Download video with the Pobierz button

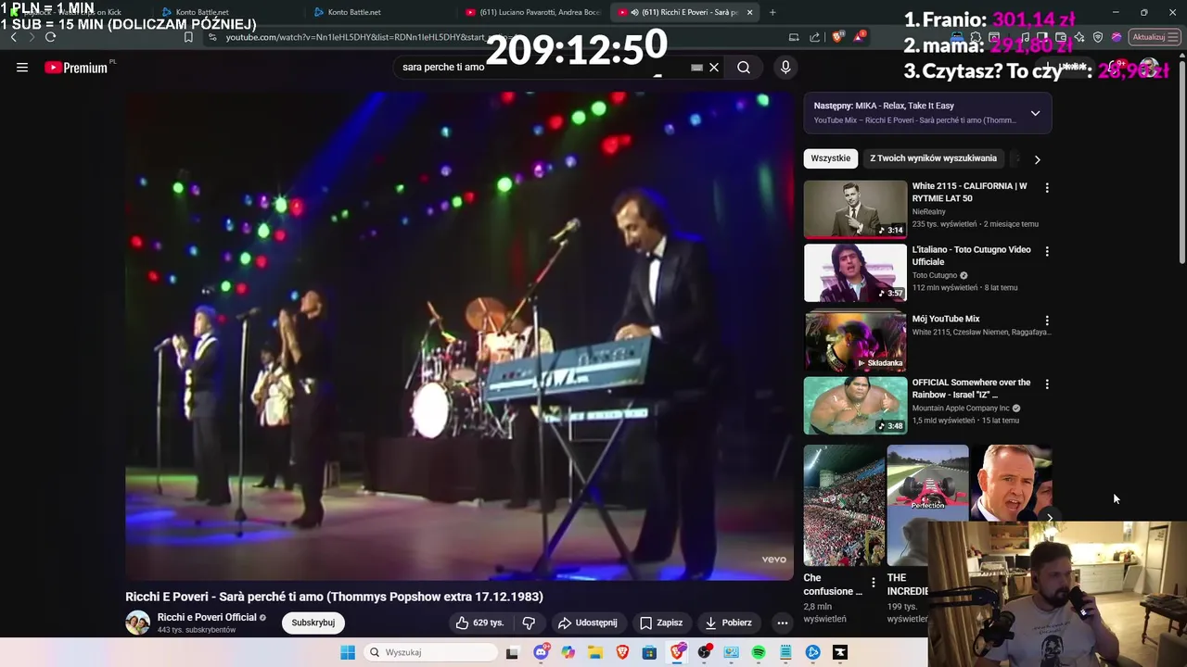point(729,623)
